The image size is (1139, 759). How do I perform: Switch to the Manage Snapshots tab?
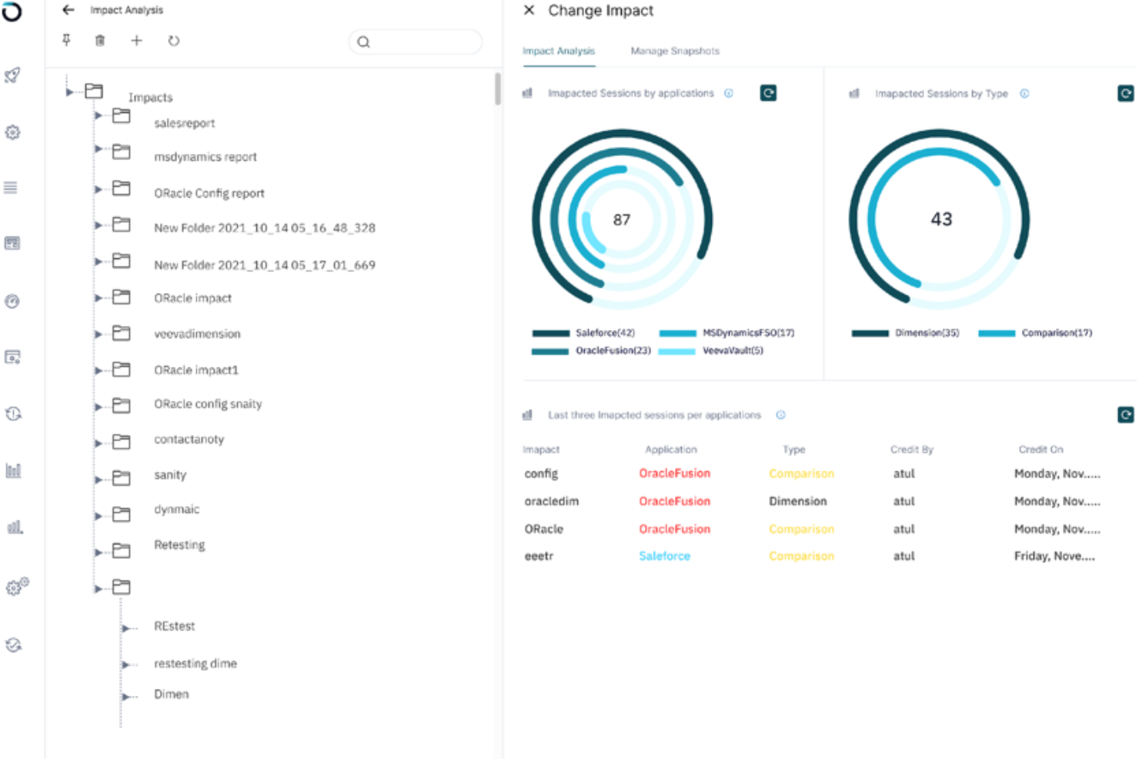[x=673, y=51]
